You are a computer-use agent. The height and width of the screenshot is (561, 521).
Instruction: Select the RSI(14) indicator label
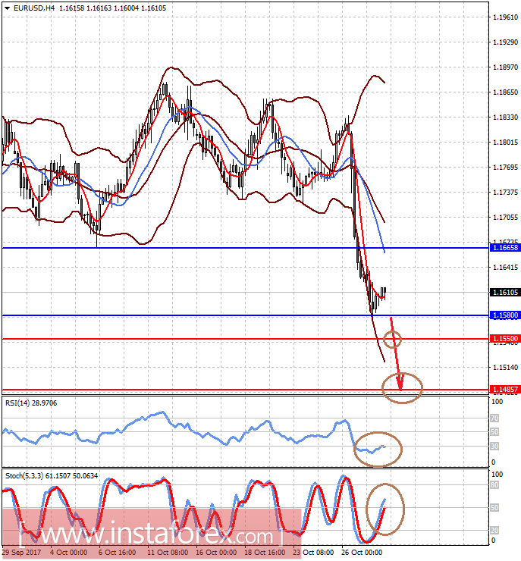click(20, 403)
